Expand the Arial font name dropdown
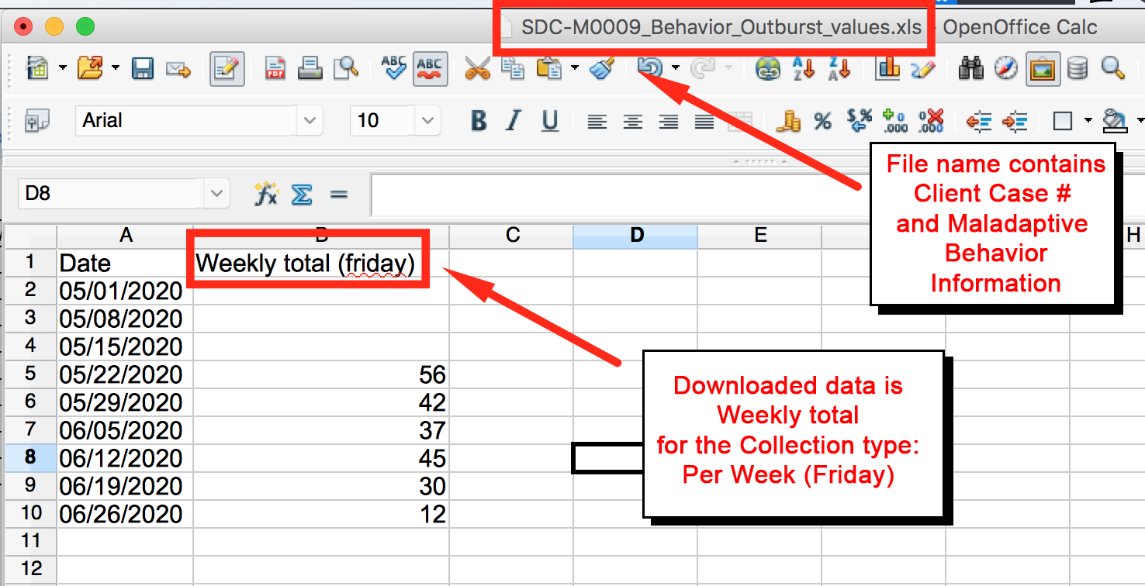This screenshot has width=1145, height=586. (x=310, y=121)
